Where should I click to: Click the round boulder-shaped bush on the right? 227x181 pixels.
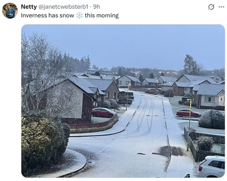pyautogui.click(x=212, y=120)
